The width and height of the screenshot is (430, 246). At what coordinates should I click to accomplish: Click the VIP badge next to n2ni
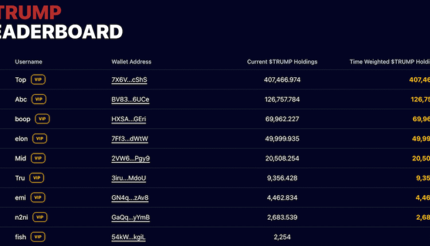coord(40,217)
